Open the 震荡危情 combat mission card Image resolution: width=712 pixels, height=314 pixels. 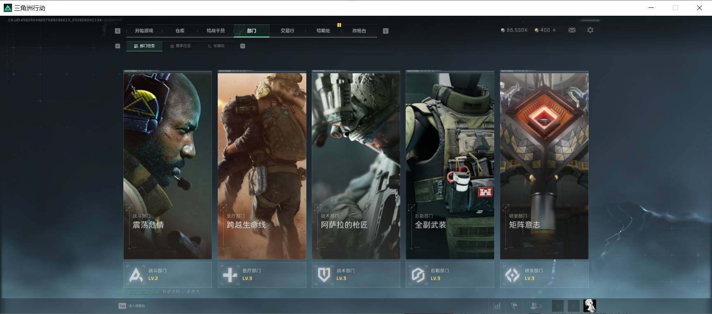point(168,165)
